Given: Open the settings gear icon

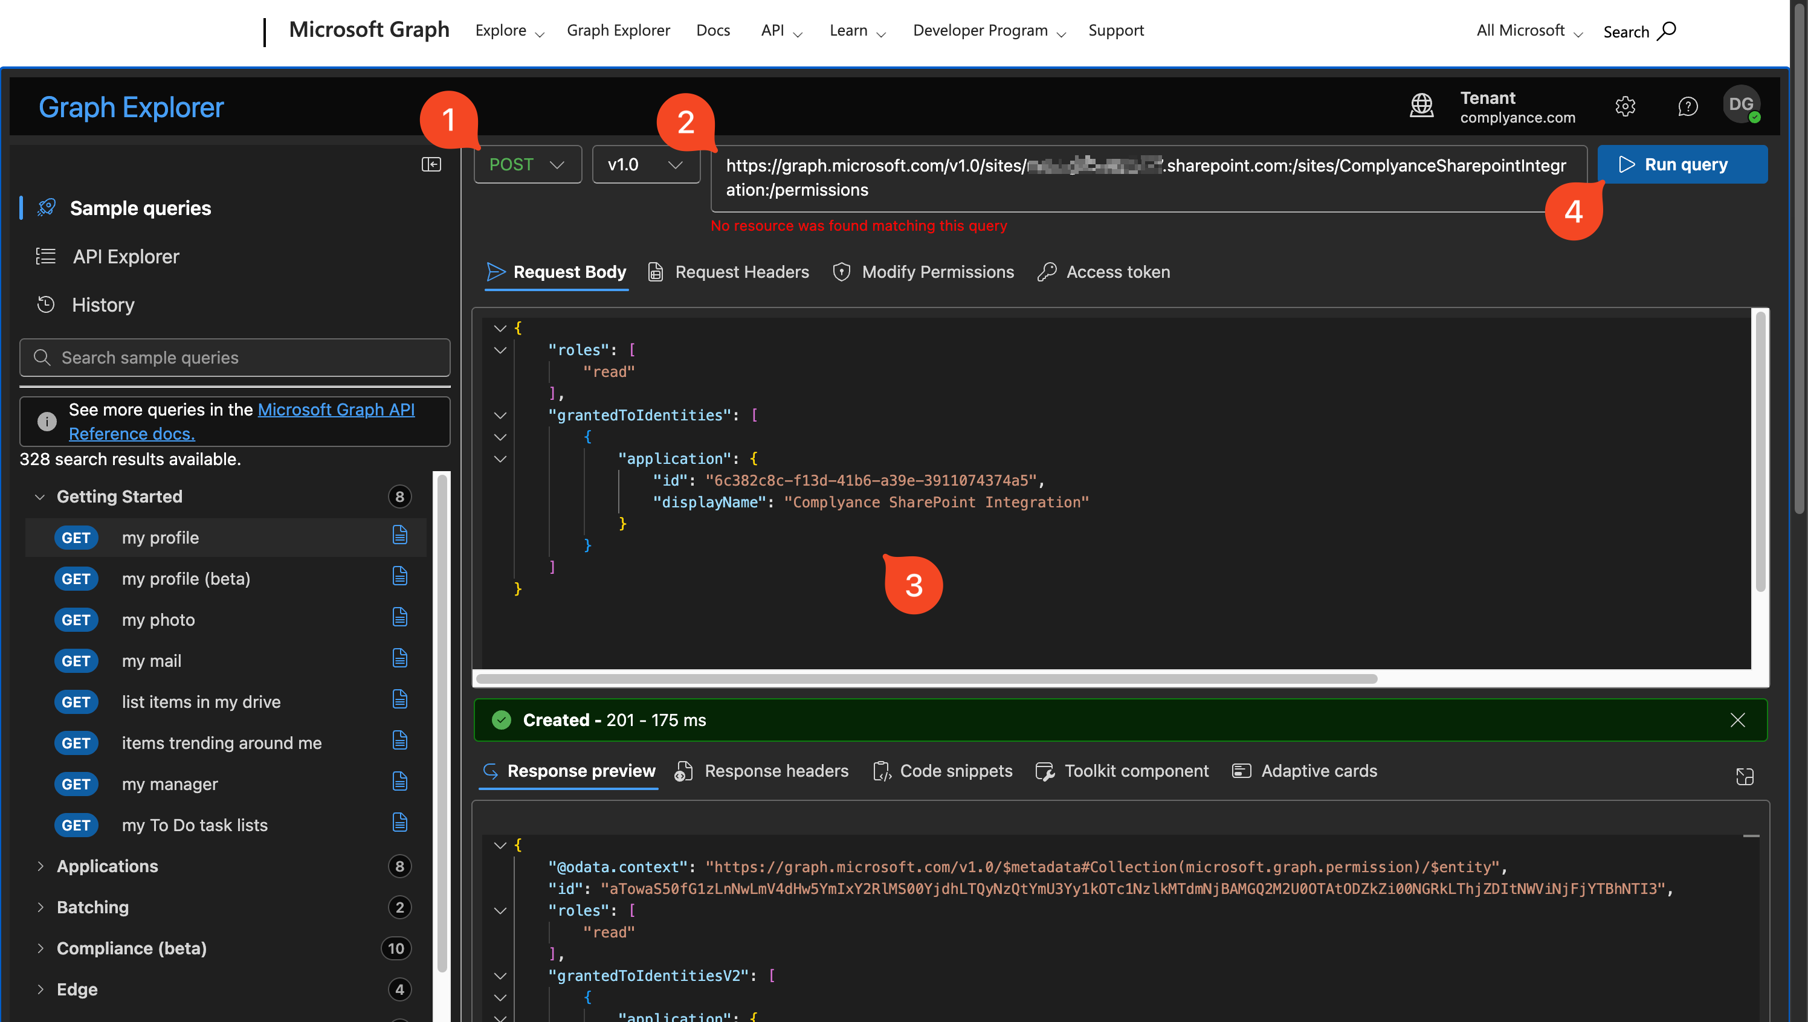Looking at the screenshot, I should pos(1626,106).
